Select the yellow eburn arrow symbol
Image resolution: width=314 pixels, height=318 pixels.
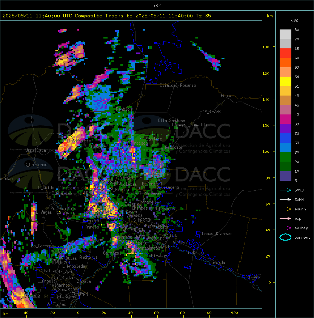tap(285, 209)
